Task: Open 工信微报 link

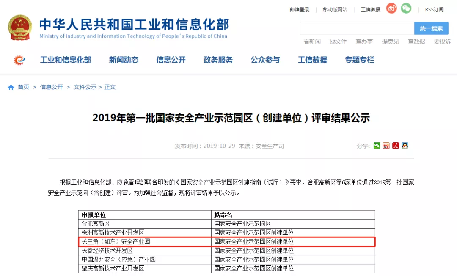Action: pos(370,10)
